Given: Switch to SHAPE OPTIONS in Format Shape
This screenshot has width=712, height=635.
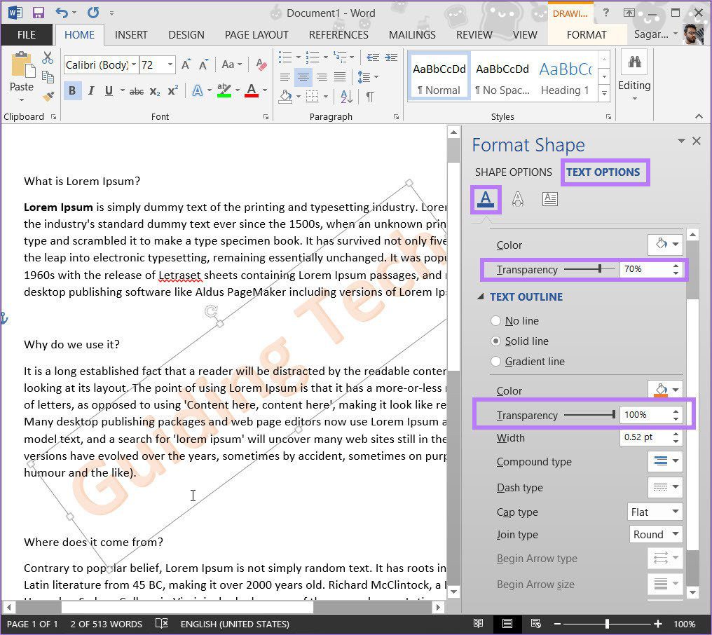Looking at the screenshot, I should pyautogui.click(x=513, y=172).
